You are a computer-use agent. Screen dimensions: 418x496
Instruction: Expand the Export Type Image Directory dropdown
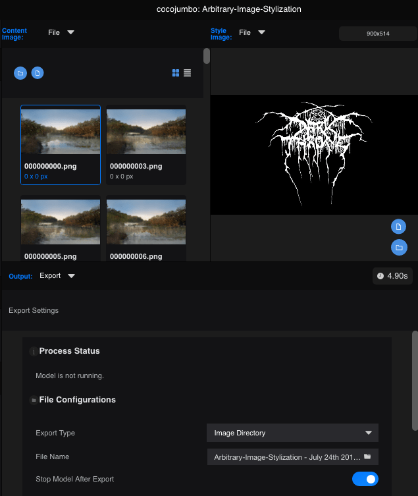coord(292,433)
